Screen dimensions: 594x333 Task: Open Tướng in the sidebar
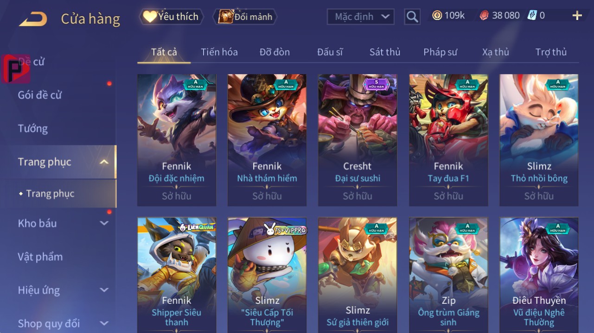tap(33, 128)
